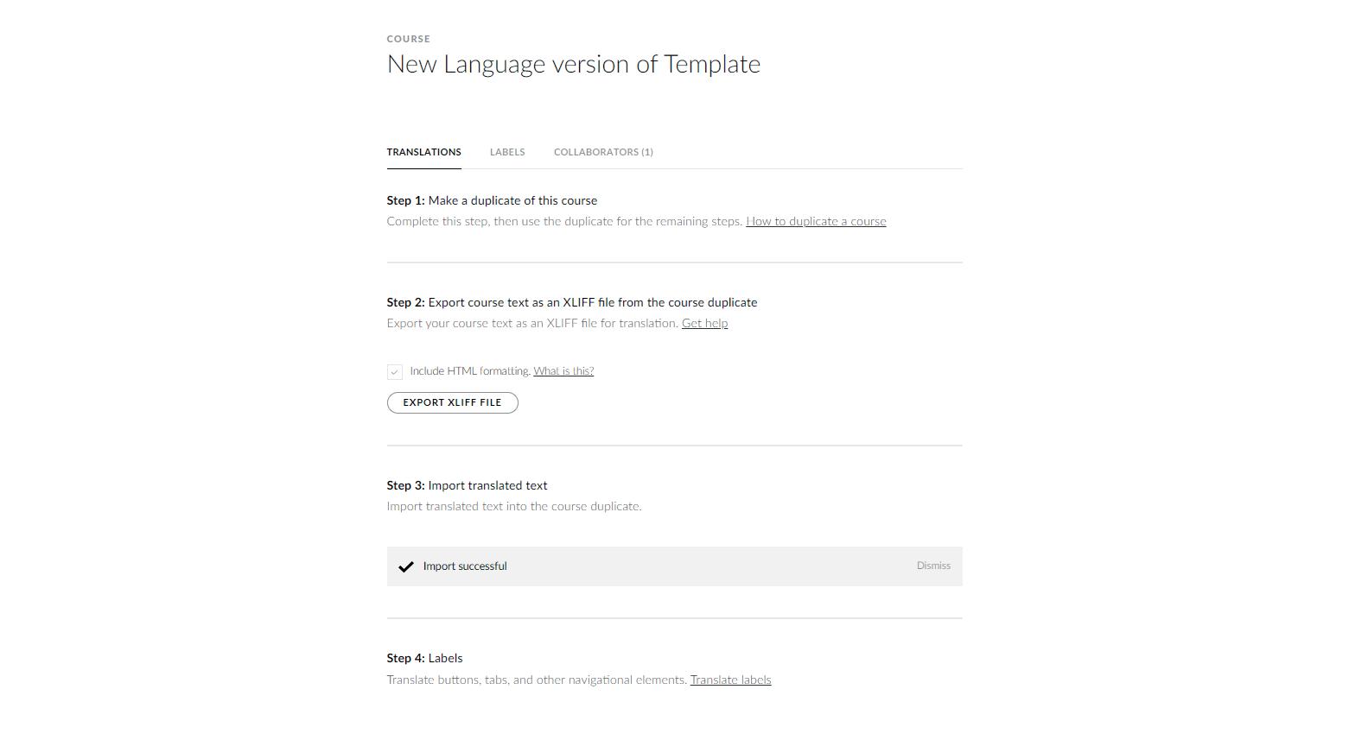This screenshot has width=1362, height=740.
Task: Open the Collaborators (1) tab
Action: click(x=603, y=152)
